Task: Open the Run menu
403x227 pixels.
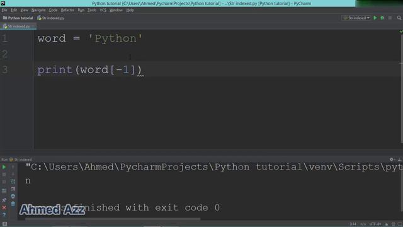Action: 81,10
